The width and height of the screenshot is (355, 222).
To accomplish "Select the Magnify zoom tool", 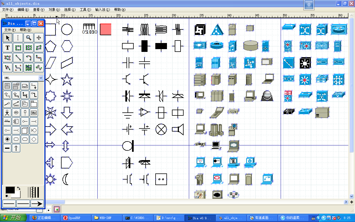I will pos(29,37).
